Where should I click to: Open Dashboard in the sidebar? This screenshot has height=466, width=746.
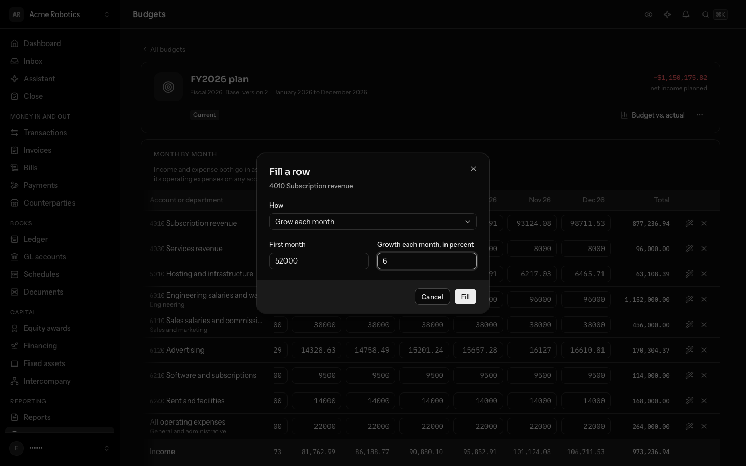[60, 43]
